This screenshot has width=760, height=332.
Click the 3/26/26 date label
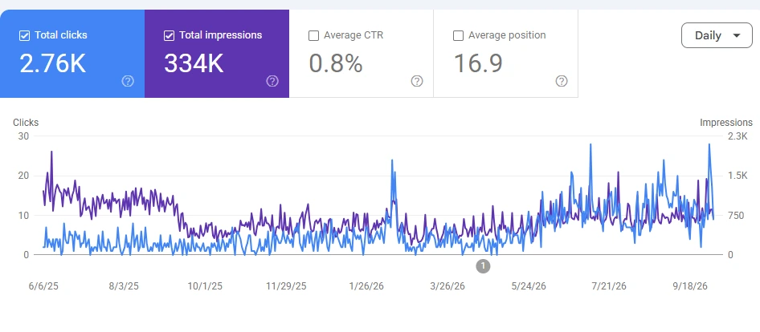coord(447,286)
